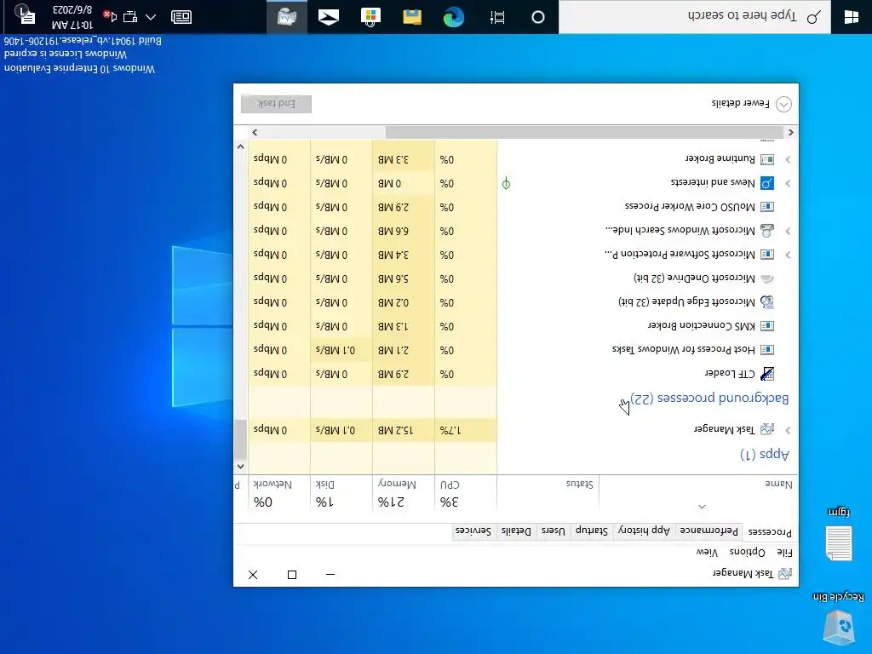The height and width of the screenshot is (654, 872).
Task: Click the 1.7% CPU value for Task Manager
Action: [x=450, y=430]
